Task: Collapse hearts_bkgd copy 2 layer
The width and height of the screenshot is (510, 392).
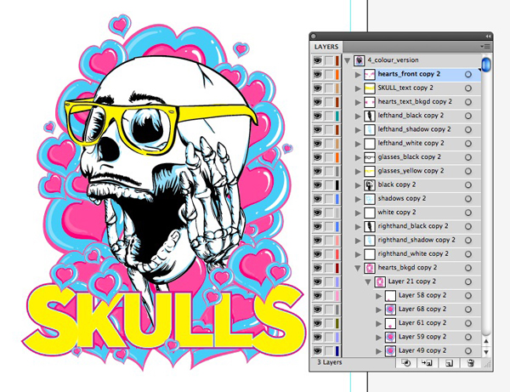Action: [x=358, y=268]
